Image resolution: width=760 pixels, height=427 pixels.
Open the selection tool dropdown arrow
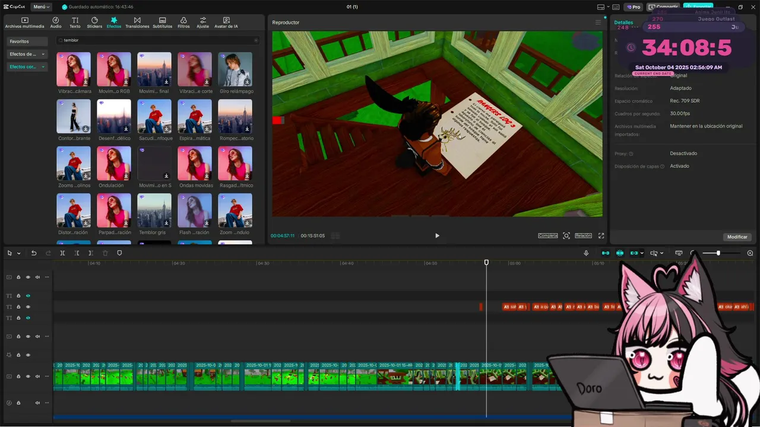[x=19, y=253]
